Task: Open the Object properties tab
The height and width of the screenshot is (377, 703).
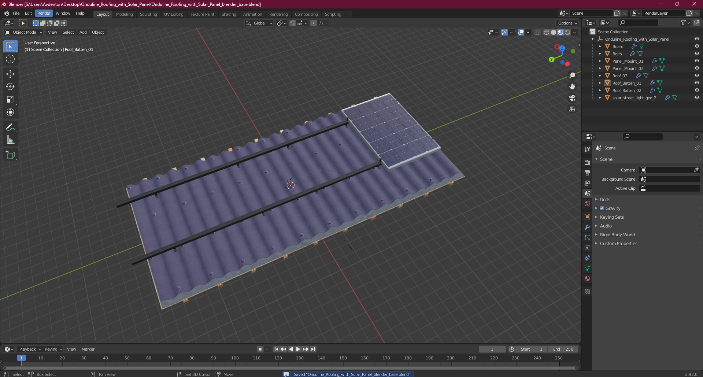Action: tap(587, 217)
